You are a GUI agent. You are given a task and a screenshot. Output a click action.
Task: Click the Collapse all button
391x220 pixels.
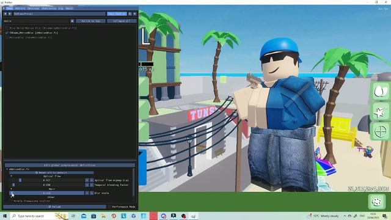(x=122, y=21)
